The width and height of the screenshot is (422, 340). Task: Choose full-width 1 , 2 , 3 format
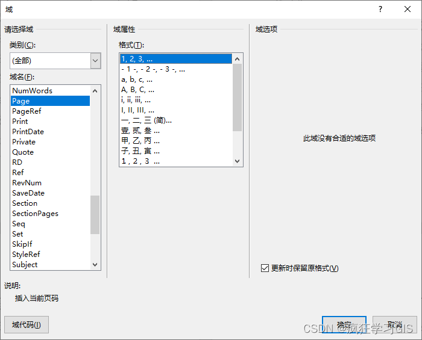point(176,161)
